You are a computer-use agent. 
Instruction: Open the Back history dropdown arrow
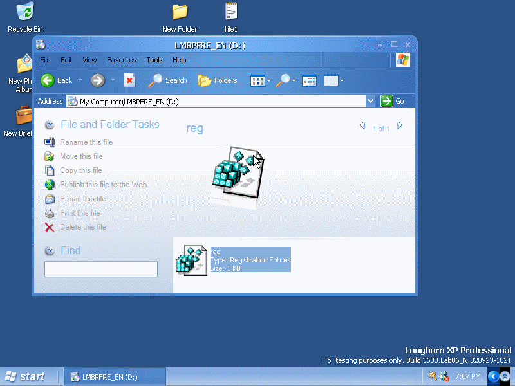point(80,80)
